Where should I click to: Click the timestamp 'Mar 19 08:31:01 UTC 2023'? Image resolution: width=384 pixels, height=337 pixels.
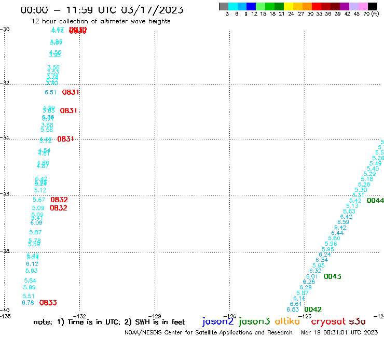click(339, 332)
